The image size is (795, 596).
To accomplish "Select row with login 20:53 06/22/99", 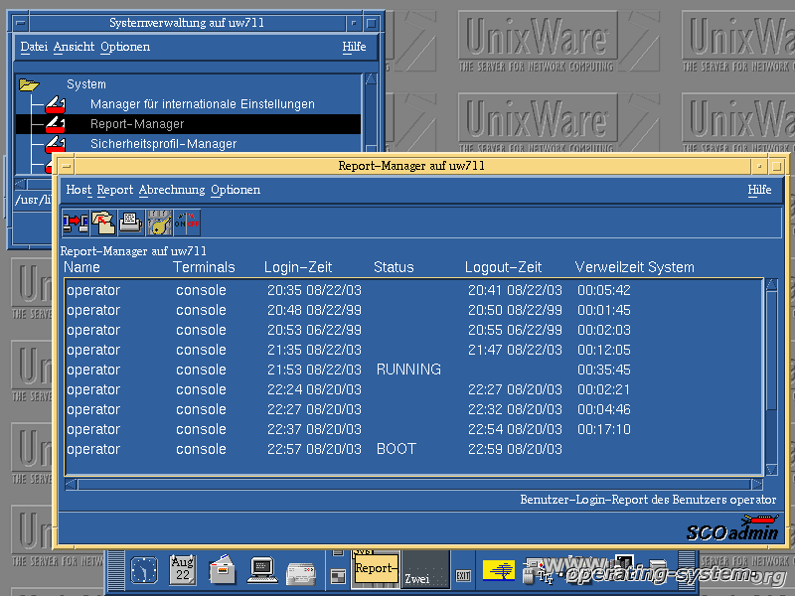I will (413, 330).
